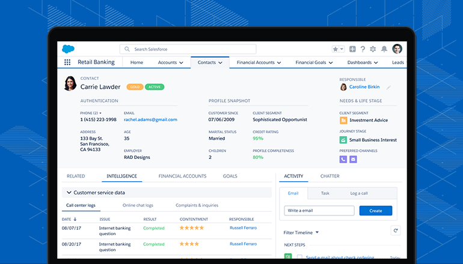Select the Call center logs tab

tap(81, 205)
